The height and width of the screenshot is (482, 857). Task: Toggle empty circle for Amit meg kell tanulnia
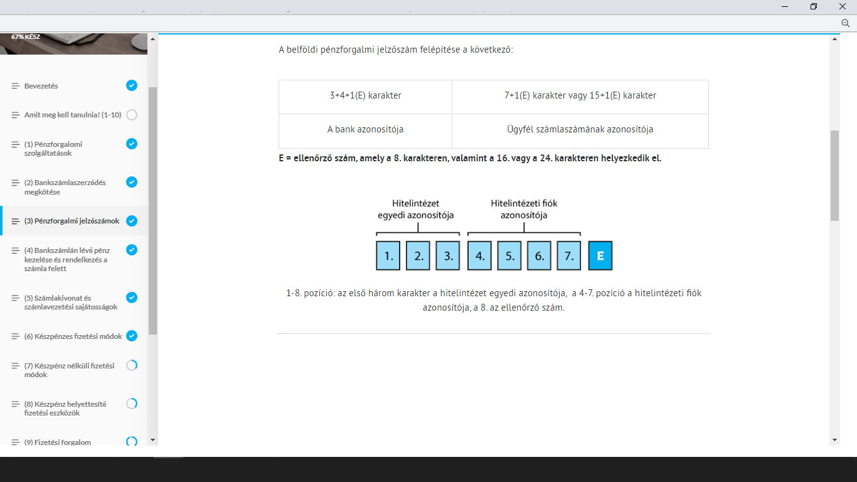point(132,115)
